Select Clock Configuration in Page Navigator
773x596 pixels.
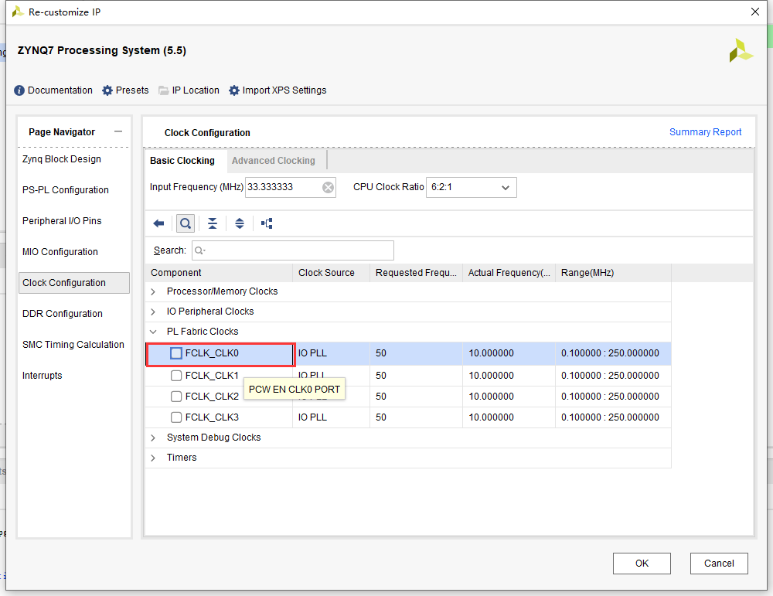74,283
